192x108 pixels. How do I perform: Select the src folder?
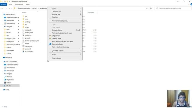(26, 25)
